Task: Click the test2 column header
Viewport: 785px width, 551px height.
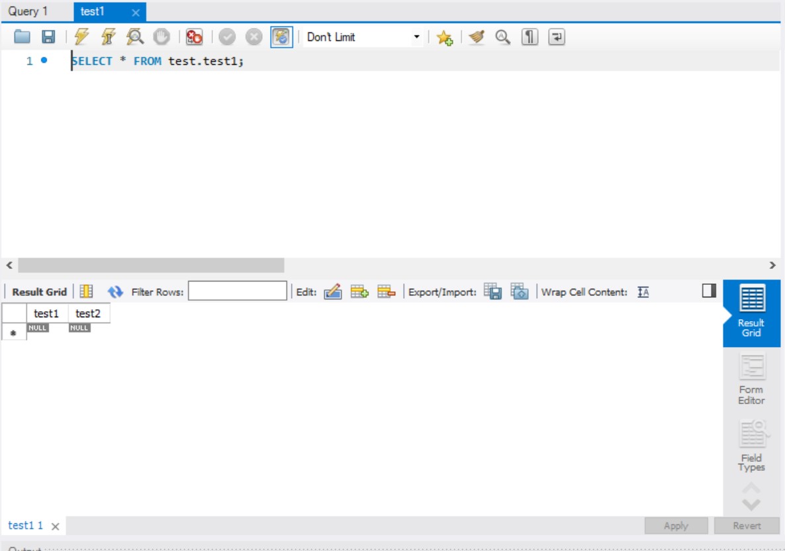Action: click(x=88, y=313)
